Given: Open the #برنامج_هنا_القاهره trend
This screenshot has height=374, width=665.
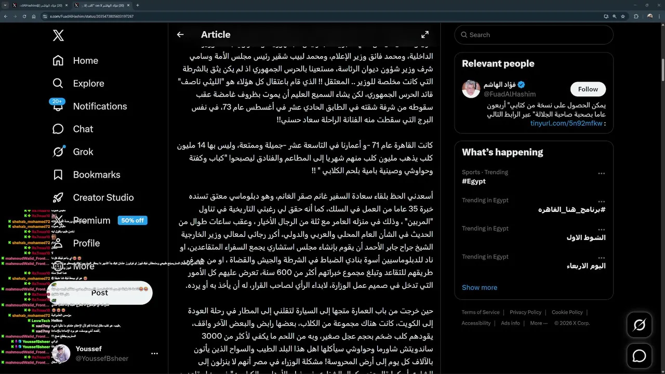Looking at the screenshot, I should pyautogui.click(x=571, y=209).
